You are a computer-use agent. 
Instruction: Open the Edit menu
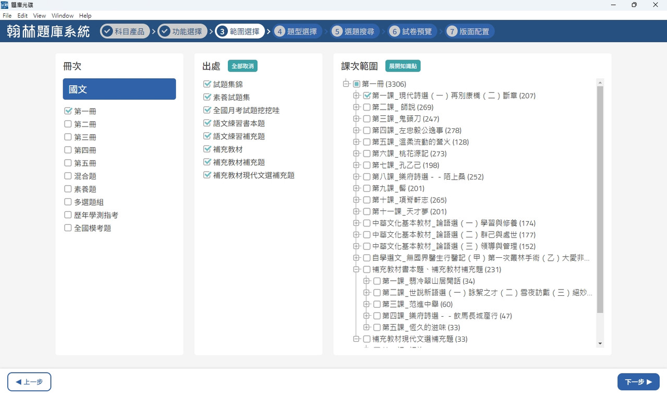pyautogui.click(x=22, y=16)
